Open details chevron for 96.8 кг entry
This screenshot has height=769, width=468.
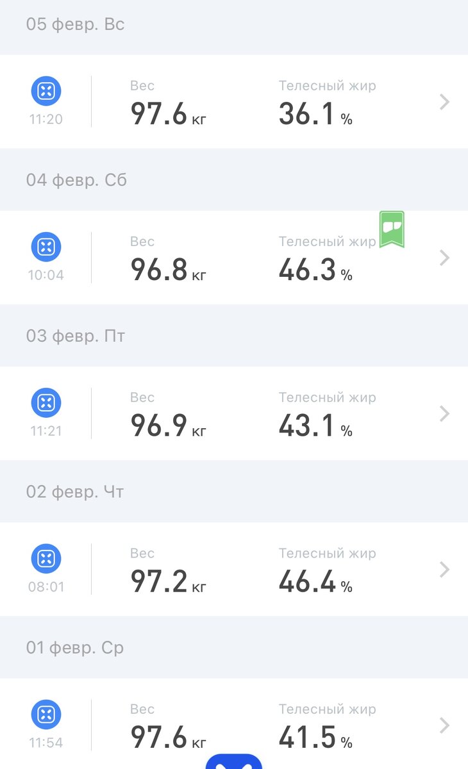(444, 258)
